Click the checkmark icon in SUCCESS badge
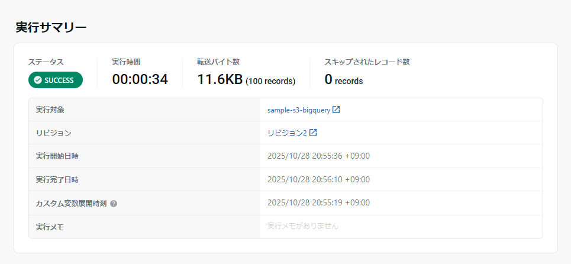The height and width of the screenshot is (264, 571). tap(38, 81)
